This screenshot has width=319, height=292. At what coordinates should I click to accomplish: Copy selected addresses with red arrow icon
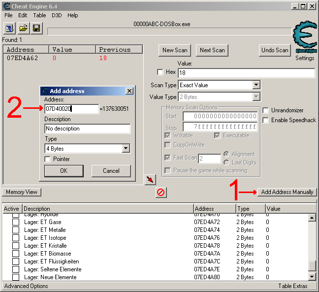coord(150,179)
